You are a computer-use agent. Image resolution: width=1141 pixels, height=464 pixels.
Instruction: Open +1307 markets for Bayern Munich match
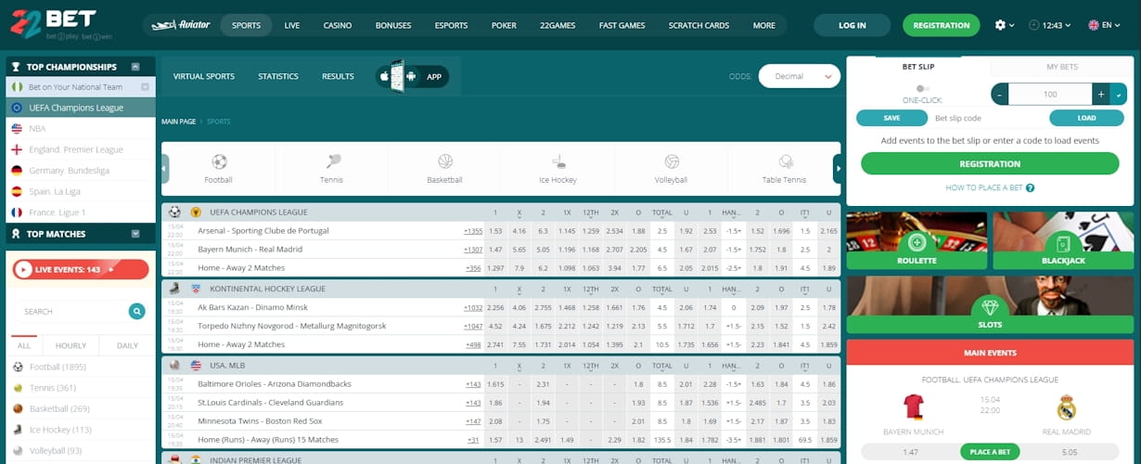473,250
